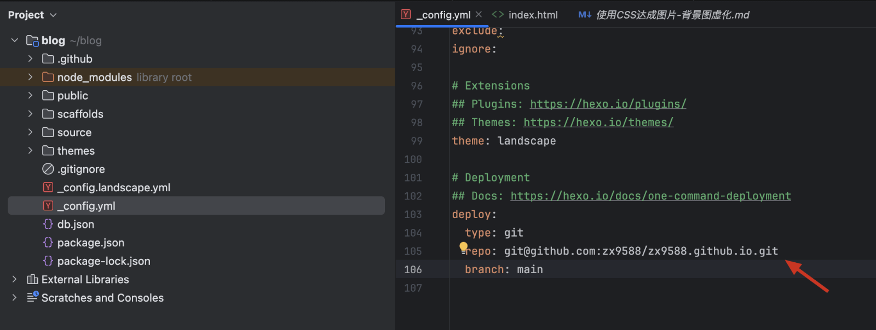Click the '# Deployment' comment
Image resolution: width=876 pixels, height=330 pixels.
(491, 178)
